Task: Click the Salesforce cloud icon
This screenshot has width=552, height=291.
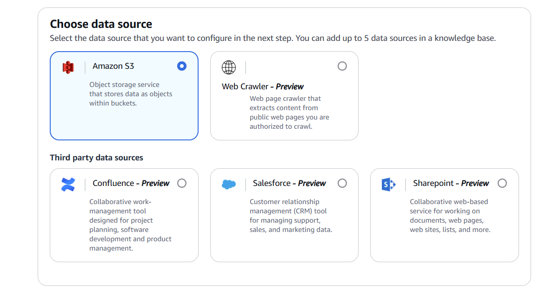Action: tap(228, 184)
